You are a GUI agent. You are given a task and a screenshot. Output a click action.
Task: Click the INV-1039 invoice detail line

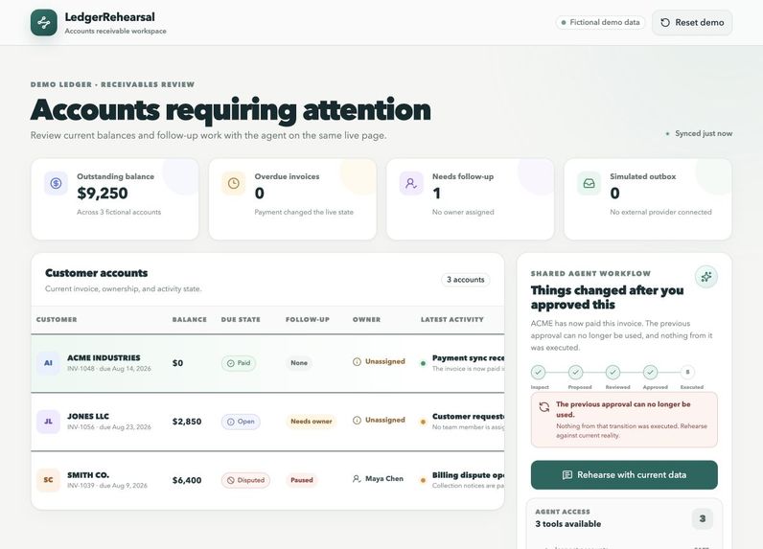click(x=107, y=486)
